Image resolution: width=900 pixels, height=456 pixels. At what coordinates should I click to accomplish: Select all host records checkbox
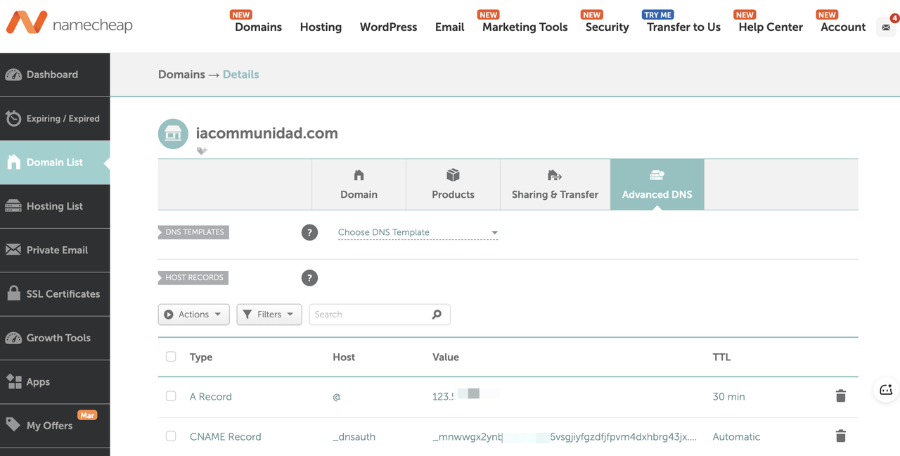(171, 357)
